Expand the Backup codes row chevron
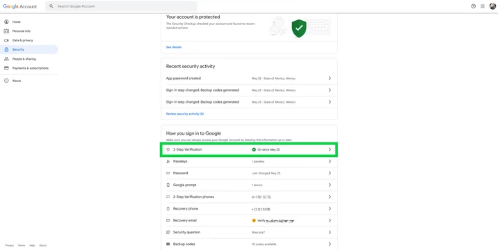498x250 pixels. [330, 244]
